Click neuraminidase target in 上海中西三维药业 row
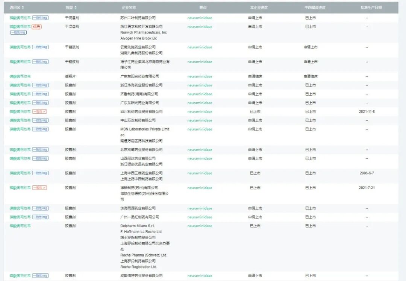 point(200,173)
